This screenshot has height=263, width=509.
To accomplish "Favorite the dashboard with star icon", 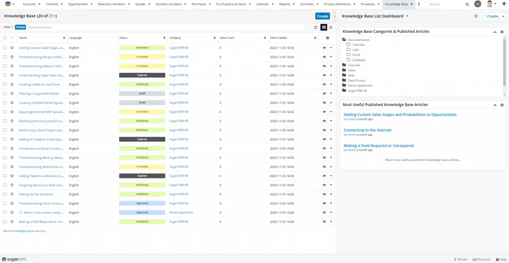I will [476, 16].
